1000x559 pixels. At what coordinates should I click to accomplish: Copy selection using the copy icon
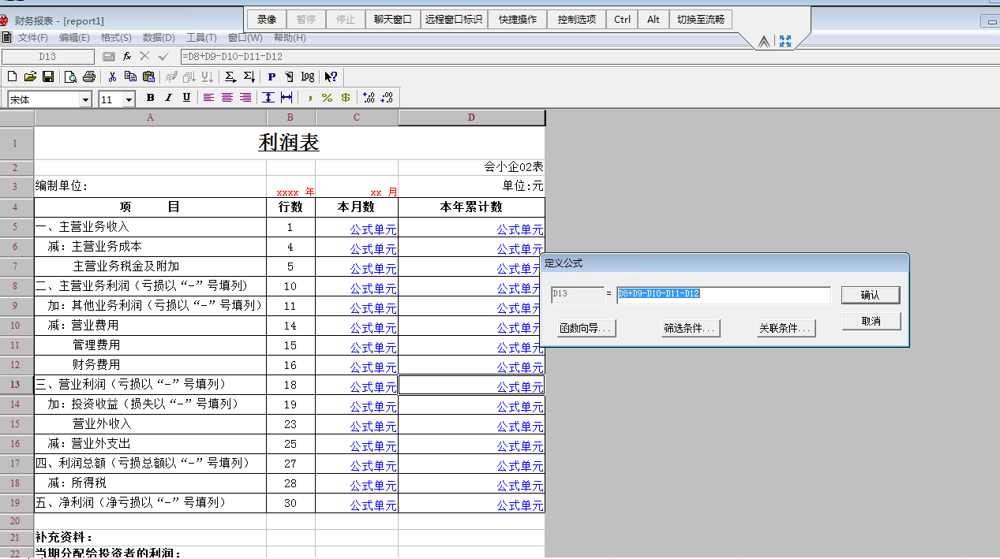coord(130,76)
